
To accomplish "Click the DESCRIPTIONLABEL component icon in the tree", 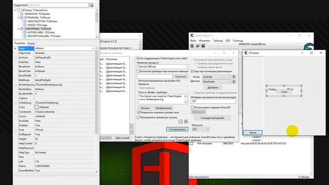I will [25, 36].
